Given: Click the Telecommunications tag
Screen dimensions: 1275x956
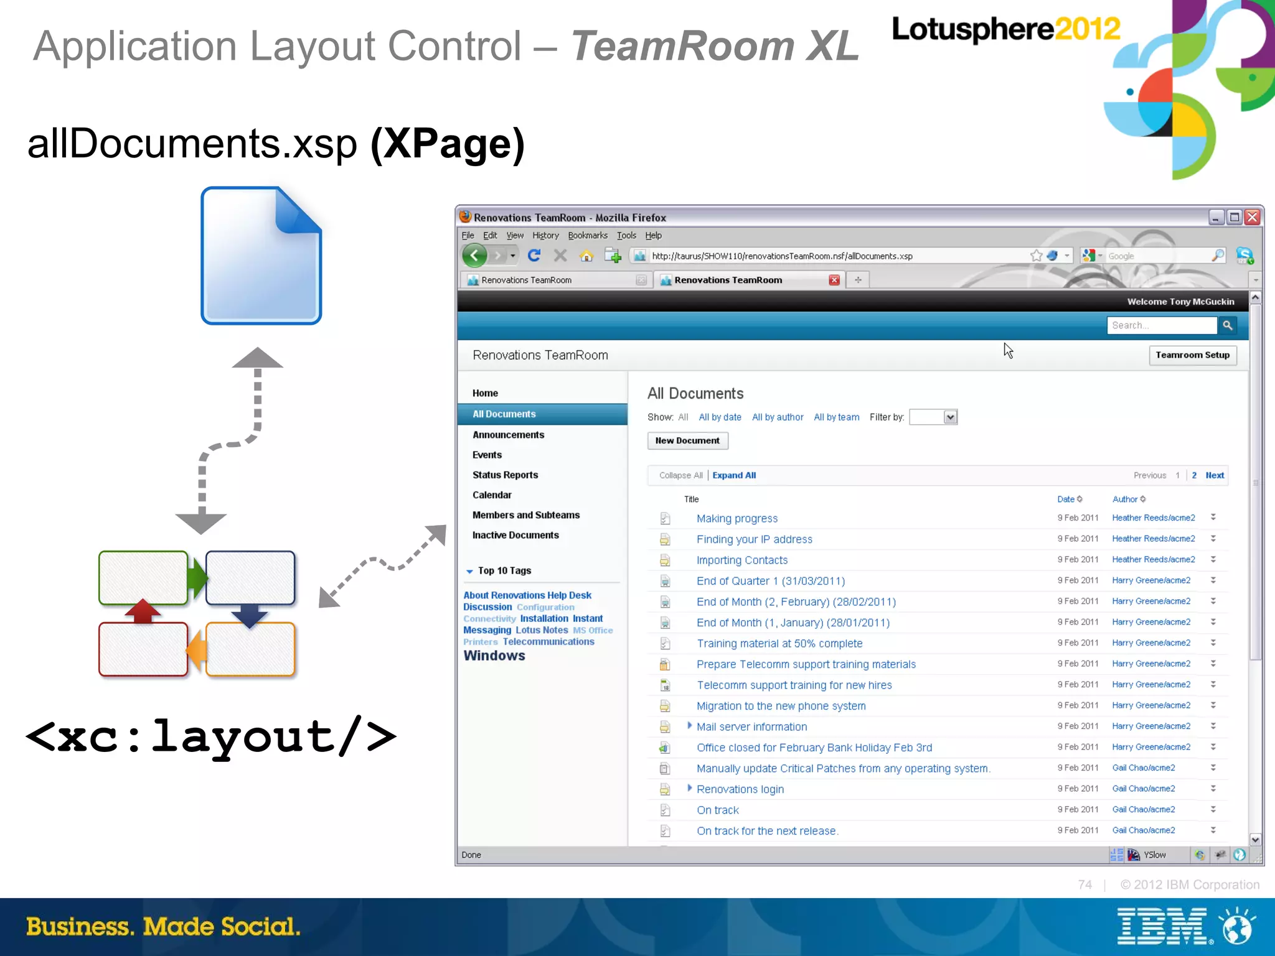Looking at the screenshot, I should click(548, 642).
